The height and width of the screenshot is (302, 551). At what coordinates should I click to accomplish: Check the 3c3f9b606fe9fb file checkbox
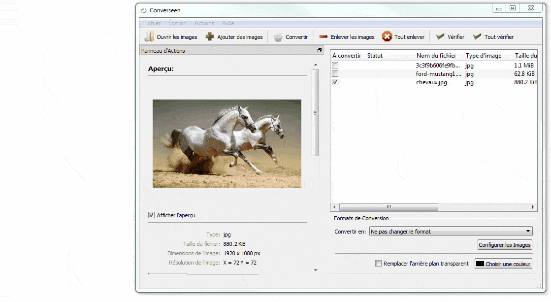(335, 66)
